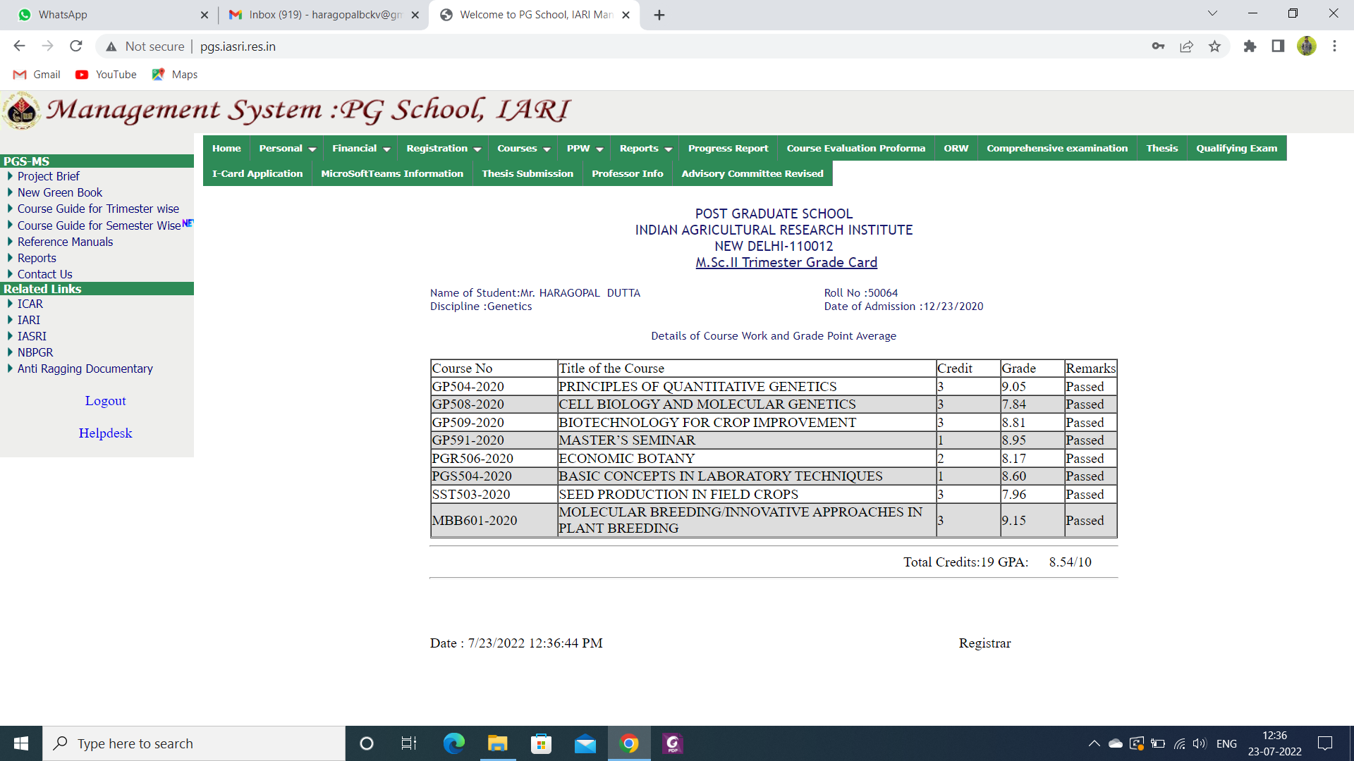The height and width of the screenshot is (761, 1354).
Task: Open the Thesis Submission page
Action: (527, 173)
